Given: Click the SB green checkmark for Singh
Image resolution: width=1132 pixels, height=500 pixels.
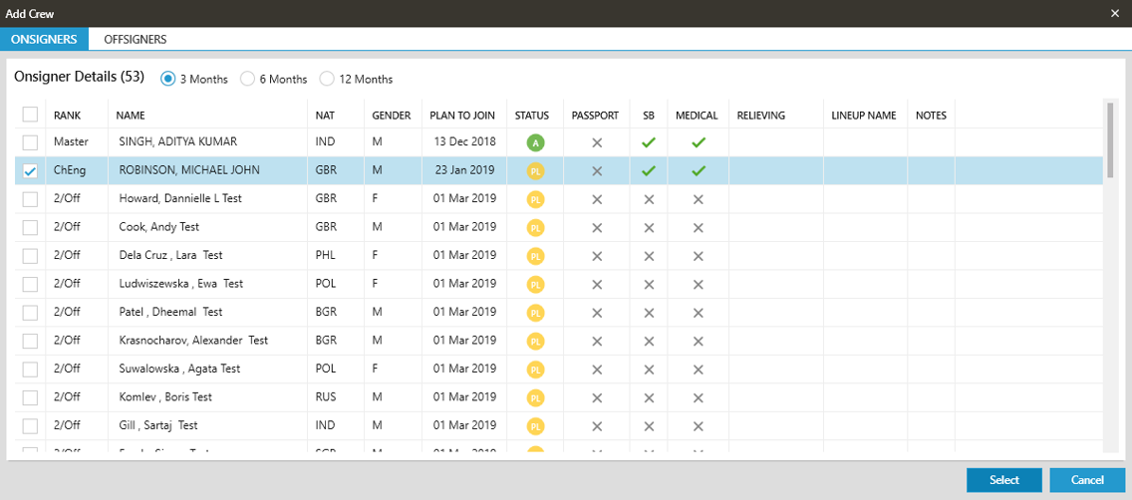Looking at the screenshot, I should [649, 142].
